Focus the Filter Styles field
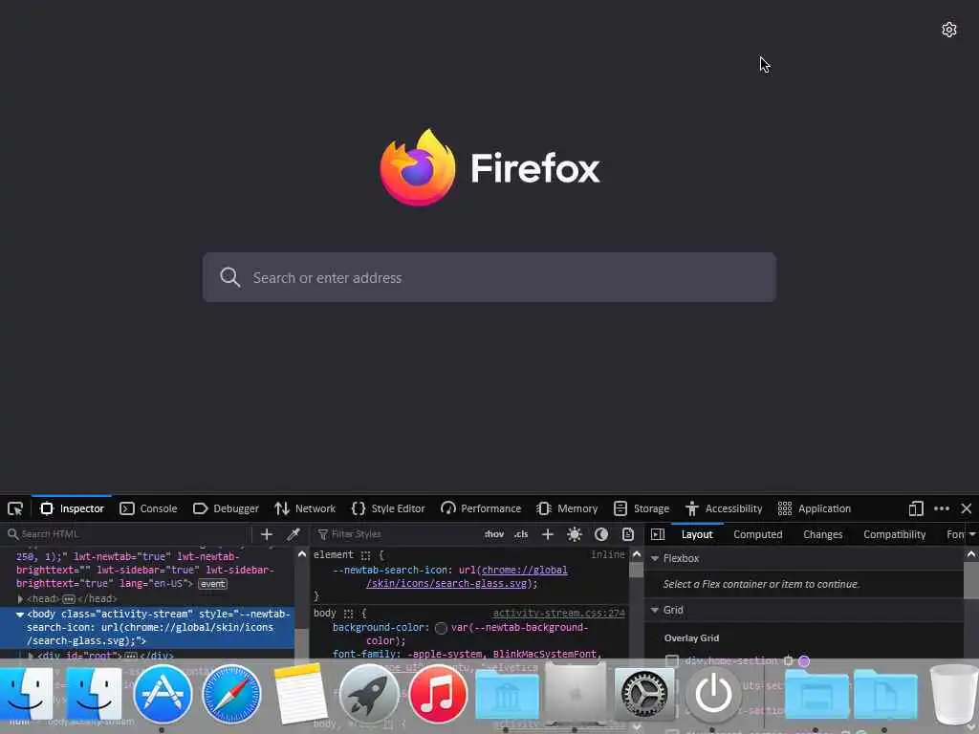979x734 pixels. tap(397, 534)
